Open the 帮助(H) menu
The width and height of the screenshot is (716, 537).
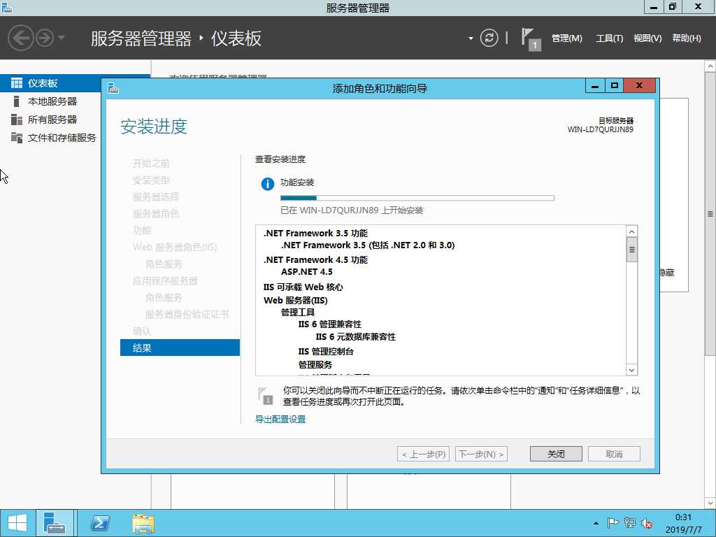tap(687, 38)
